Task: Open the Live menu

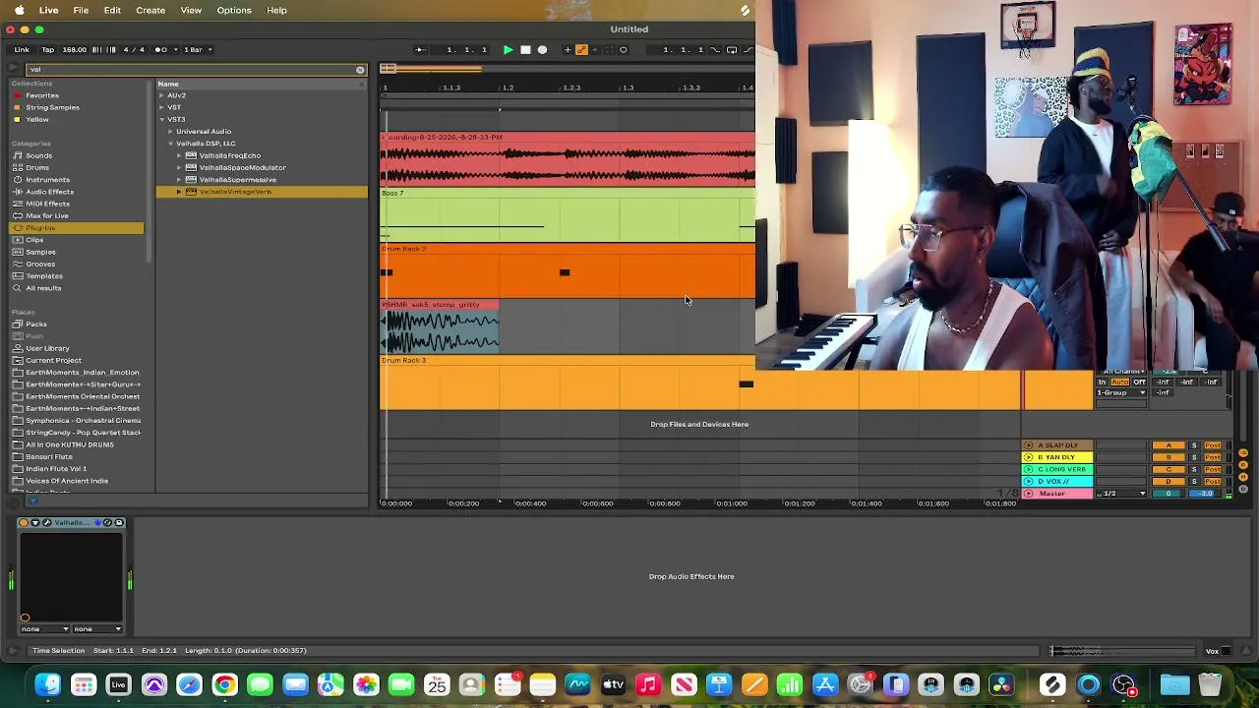Action: tap(48, 10)
